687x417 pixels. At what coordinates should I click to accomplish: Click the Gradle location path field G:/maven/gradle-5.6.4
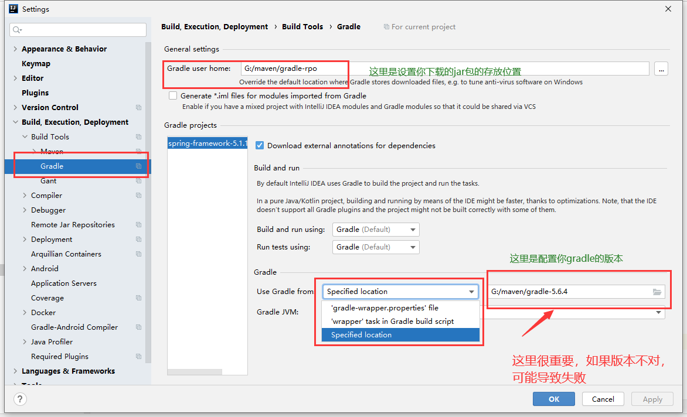[576, 292]
